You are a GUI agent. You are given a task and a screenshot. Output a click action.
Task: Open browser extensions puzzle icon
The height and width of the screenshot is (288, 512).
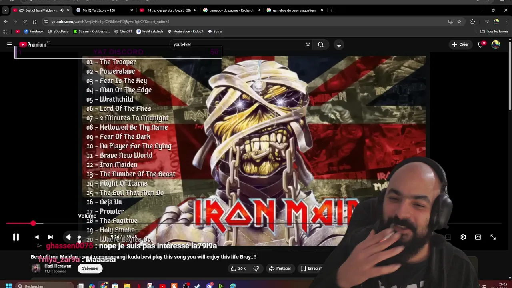(x=472, y=22)
